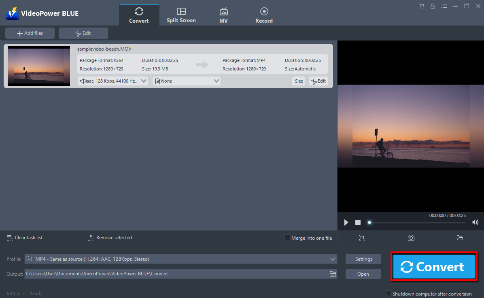This screenshot has height=298, width=484.
Task: Open the task list menu icon
Action: pos(444,6)
